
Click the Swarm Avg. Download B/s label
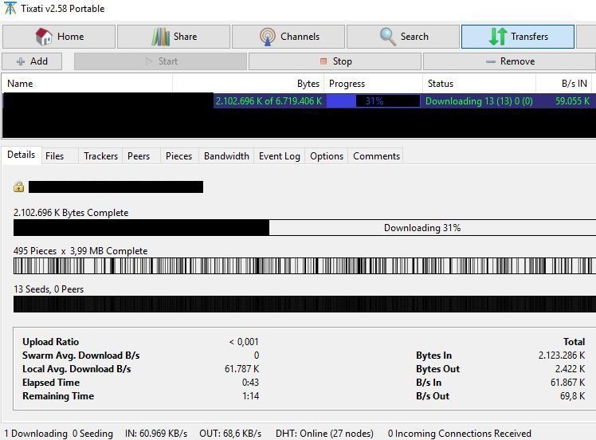(81, 356)
